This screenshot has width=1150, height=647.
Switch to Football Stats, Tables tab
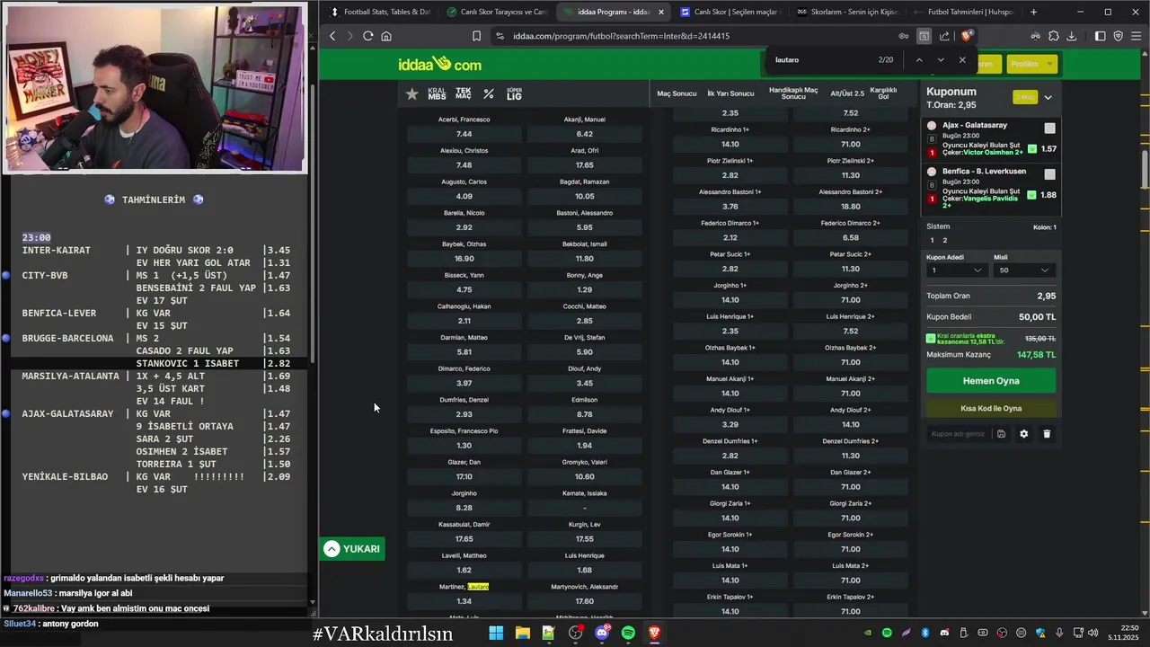coord(380,12)
